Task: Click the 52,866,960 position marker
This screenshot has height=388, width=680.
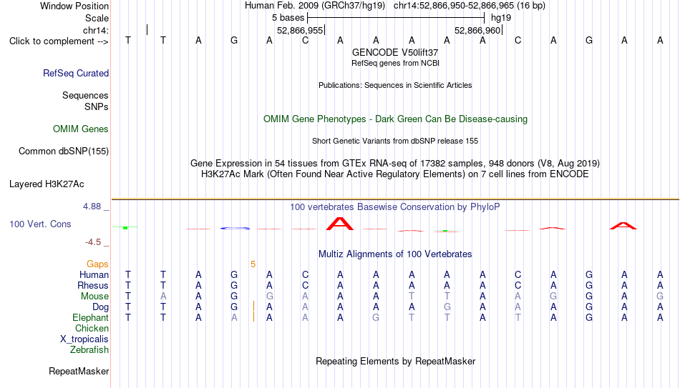Action: [477, 30]
